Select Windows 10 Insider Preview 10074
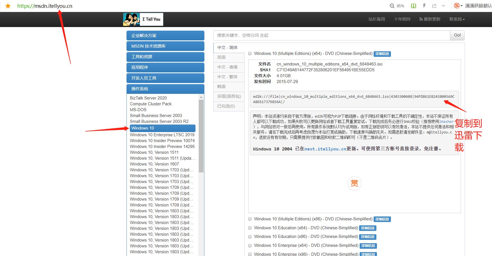 point(162,141)
